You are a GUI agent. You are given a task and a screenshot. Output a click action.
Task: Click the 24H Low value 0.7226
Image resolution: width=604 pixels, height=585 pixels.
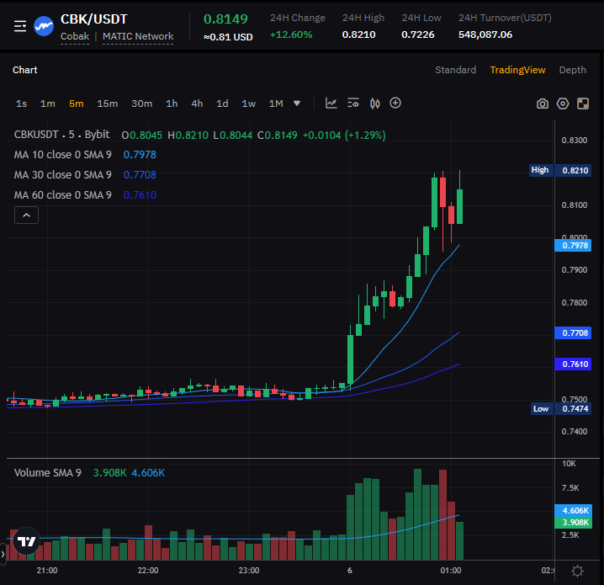point(418,35)
